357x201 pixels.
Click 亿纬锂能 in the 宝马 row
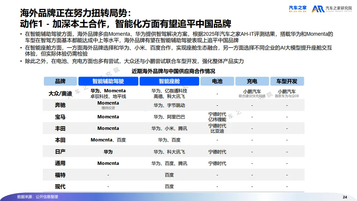(x=217, y=119)
